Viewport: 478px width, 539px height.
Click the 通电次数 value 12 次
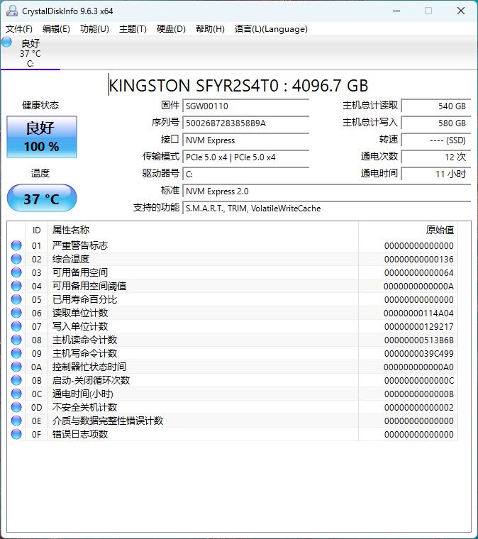tap(435, 157)
